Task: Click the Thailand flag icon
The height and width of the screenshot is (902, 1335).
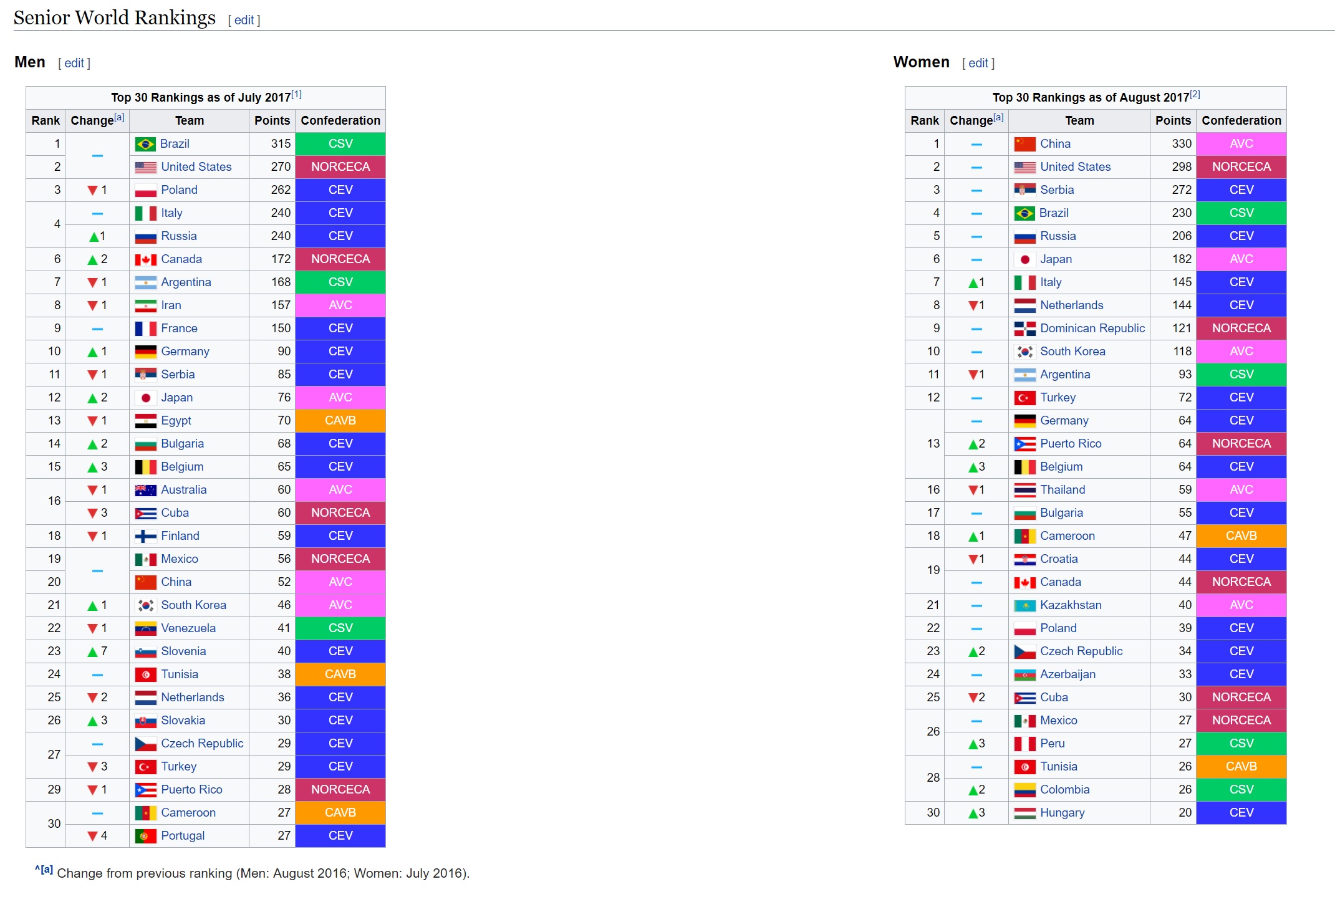Action: point(1024,490)
